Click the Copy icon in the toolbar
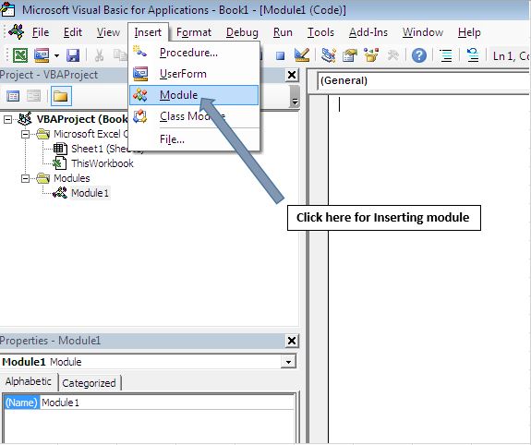Image resolution: width=531 pixels, height=445 pixels. tap(120, 54)
